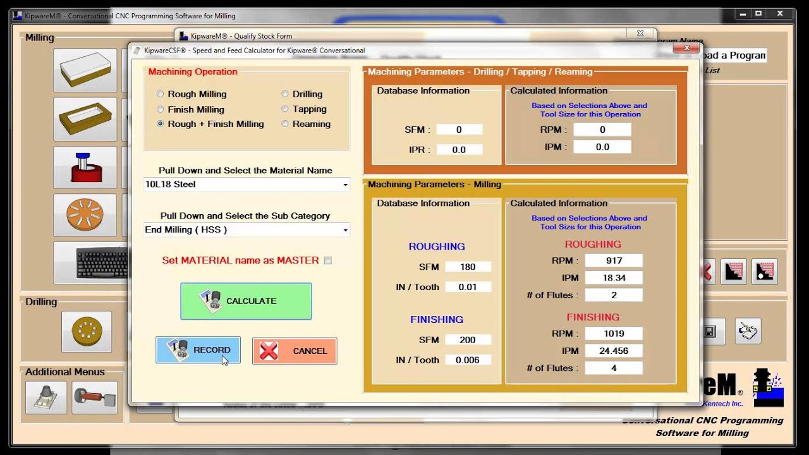Click the first stepped profile icon at right
This screenshot has height=455, width=809.
pyautogui.click(x=734, y=272)
